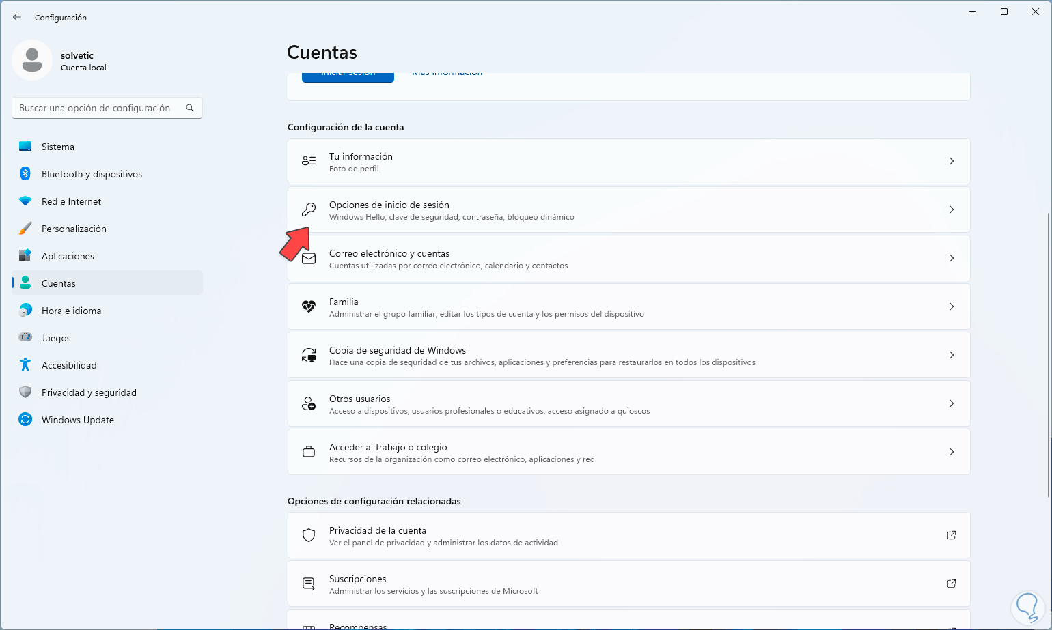Click the solvetic profile avatar

click(x=32, y=60)
